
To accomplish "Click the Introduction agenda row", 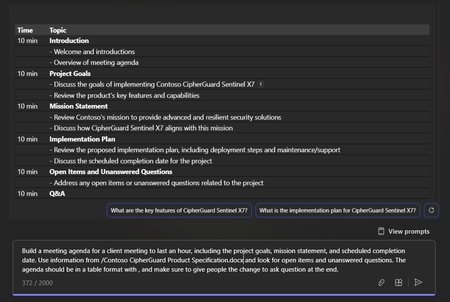I will click(x=69, y=40).
